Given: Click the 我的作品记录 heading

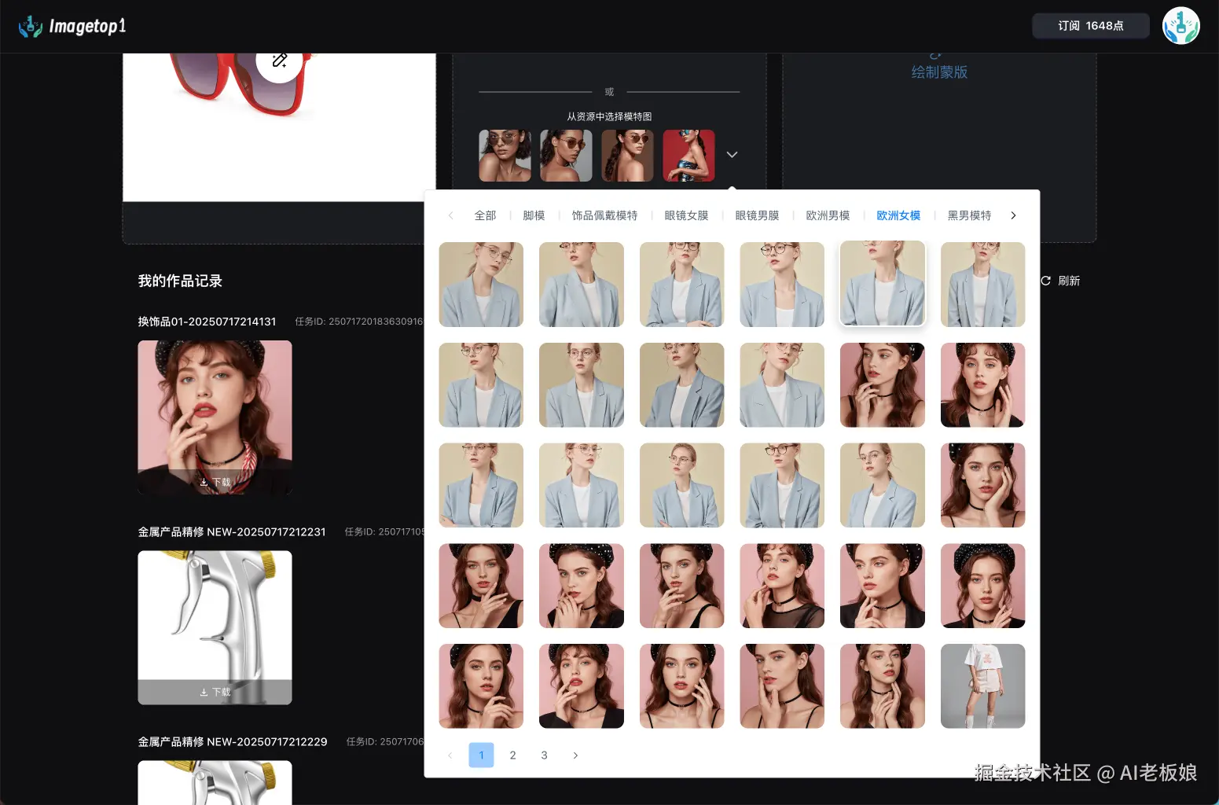Looking at the screenshot, I should [180, 281].
